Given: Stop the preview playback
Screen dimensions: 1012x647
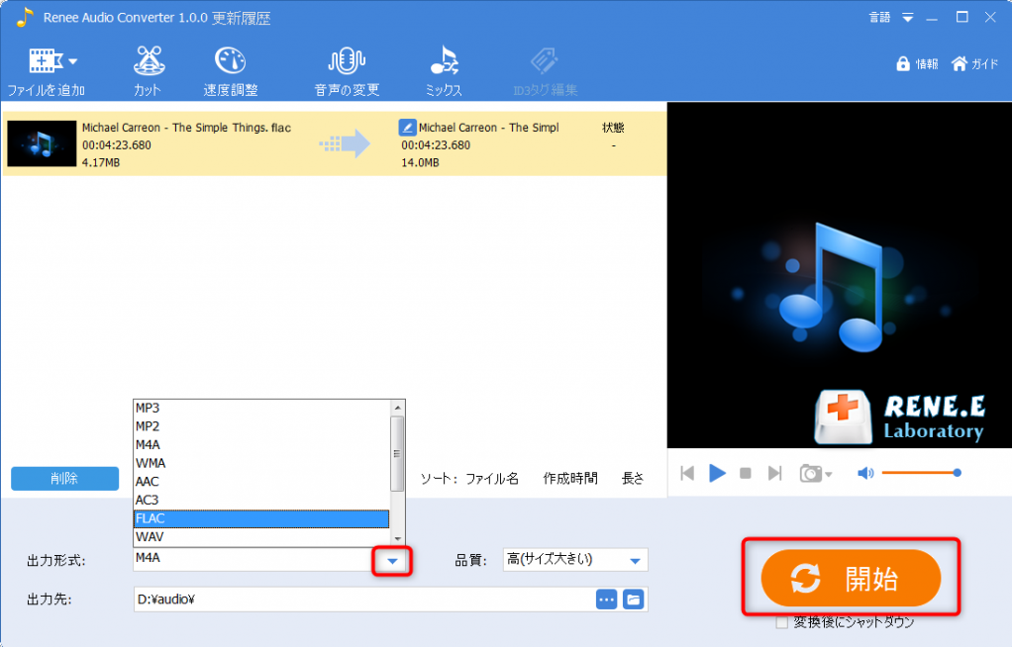Looking at the screenshot, I should (746, 474).
